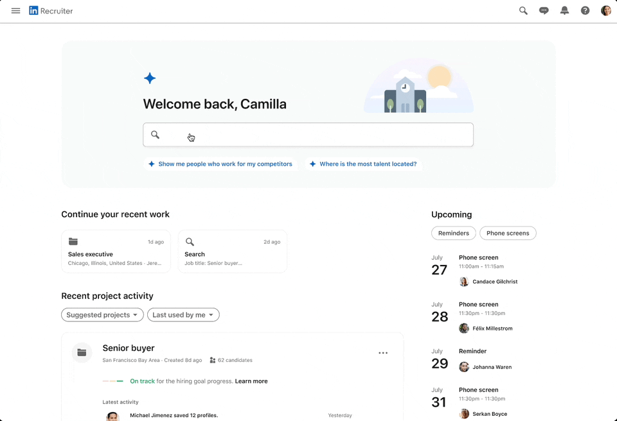Click Michael Jimenez's avatar in latest activity
The height and width of the screenshot is (421, 617).
pyautogui.click(x=113, y=417)
